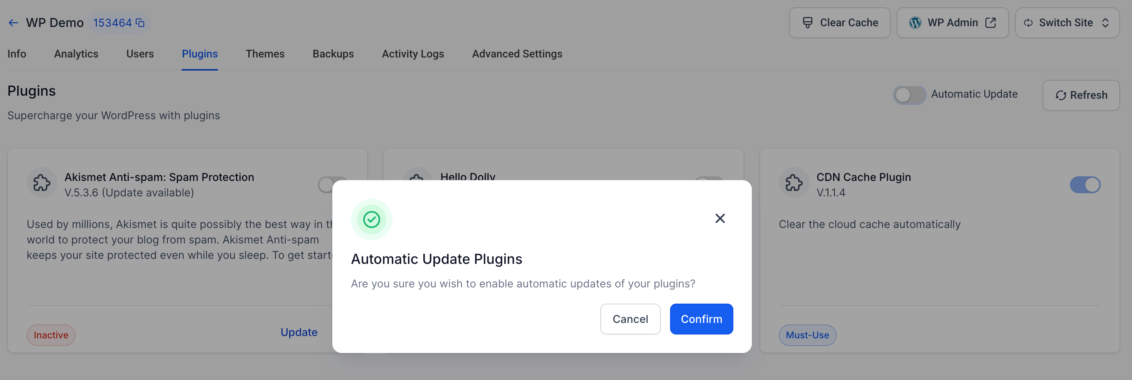Click the Akismet plugin puzzle icon
The height and width of the screenshot is (380, 1132).
(x=42, y=182)
